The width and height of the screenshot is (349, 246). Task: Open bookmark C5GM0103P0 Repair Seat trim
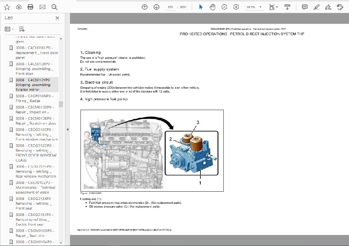tap(35, 233)
